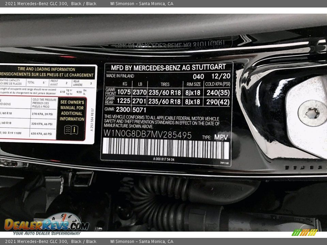
Task: Click the build date '12/20'
Action: tap(221, 76)
